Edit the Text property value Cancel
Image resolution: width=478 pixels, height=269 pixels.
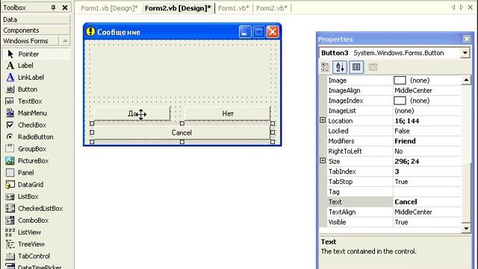click(426, 202)
